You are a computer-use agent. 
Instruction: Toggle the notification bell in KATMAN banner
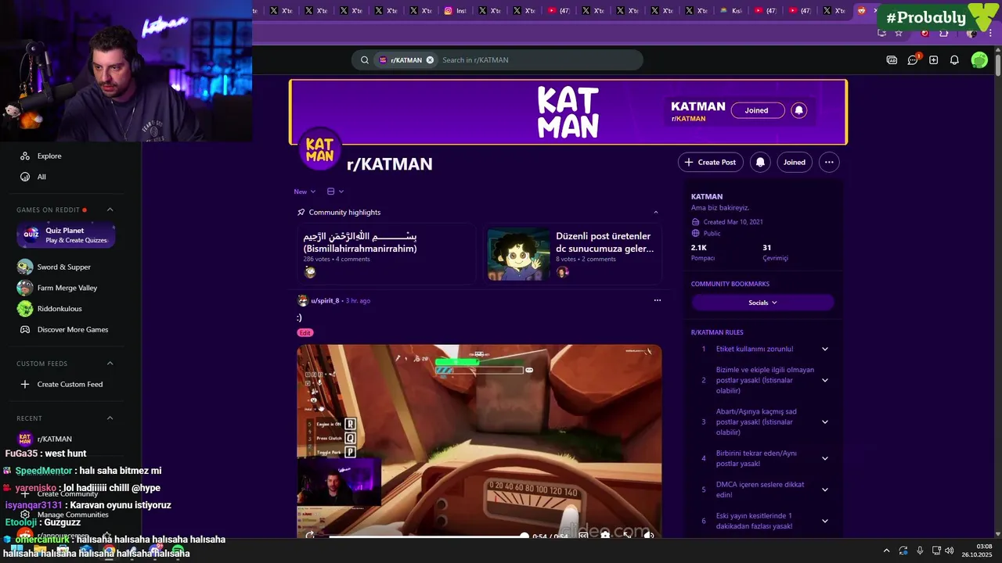pyautogui.click(x=799, y=110)
